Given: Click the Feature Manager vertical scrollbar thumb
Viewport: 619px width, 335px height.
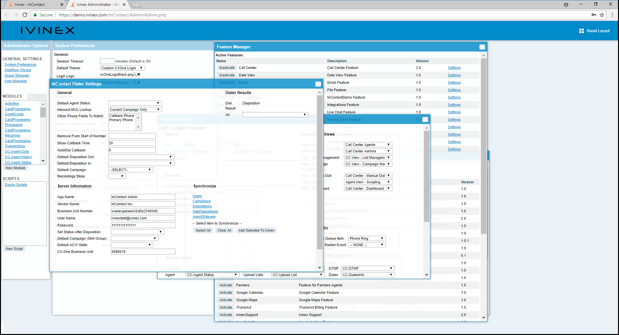Looking at the screenshot, I should point(484,146).
